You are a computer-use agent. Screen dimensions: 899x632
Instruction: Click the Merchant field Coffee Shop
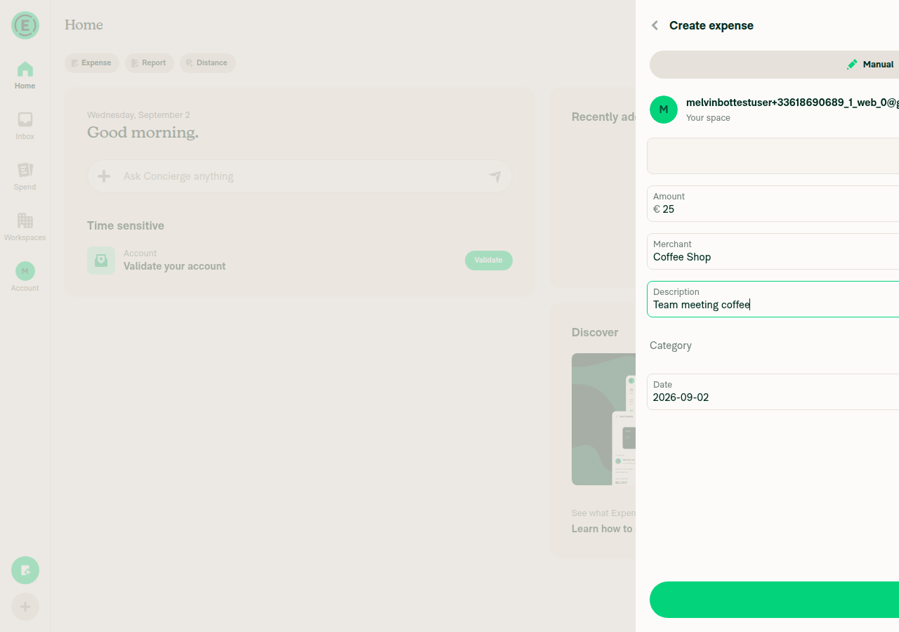(773, 251)
